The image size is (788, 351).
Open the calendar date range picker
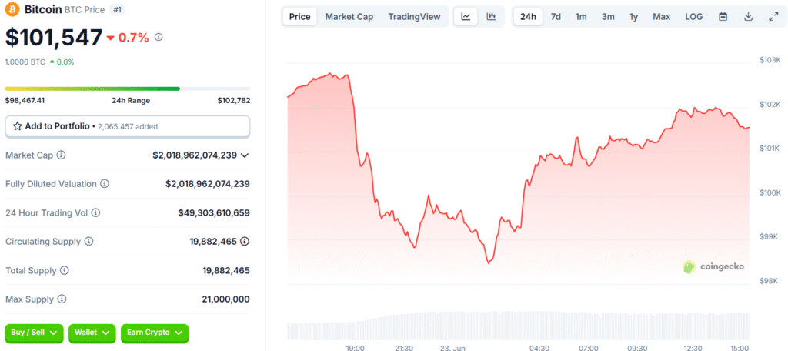tap(723, 17)
